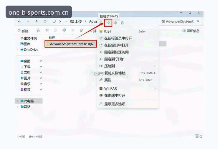Click the 02 上传 breadcrumb
This screenshot has width=218, height=149.
click(x=76, y=21)
